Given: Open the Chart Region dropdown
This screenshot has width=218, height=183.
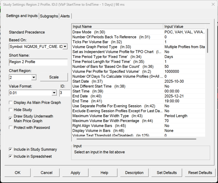Looking at the screenshot, I should click(34, 77).
